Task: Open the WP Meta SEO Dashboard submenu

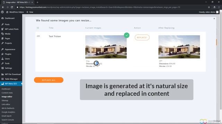Action: pos(6,89)
